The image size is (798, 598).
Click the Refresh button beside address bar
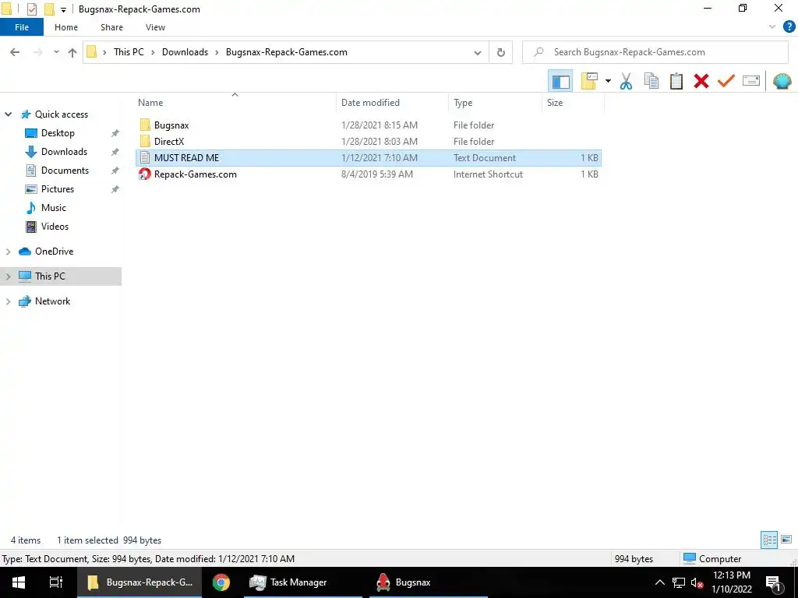[x=501, y=52]
